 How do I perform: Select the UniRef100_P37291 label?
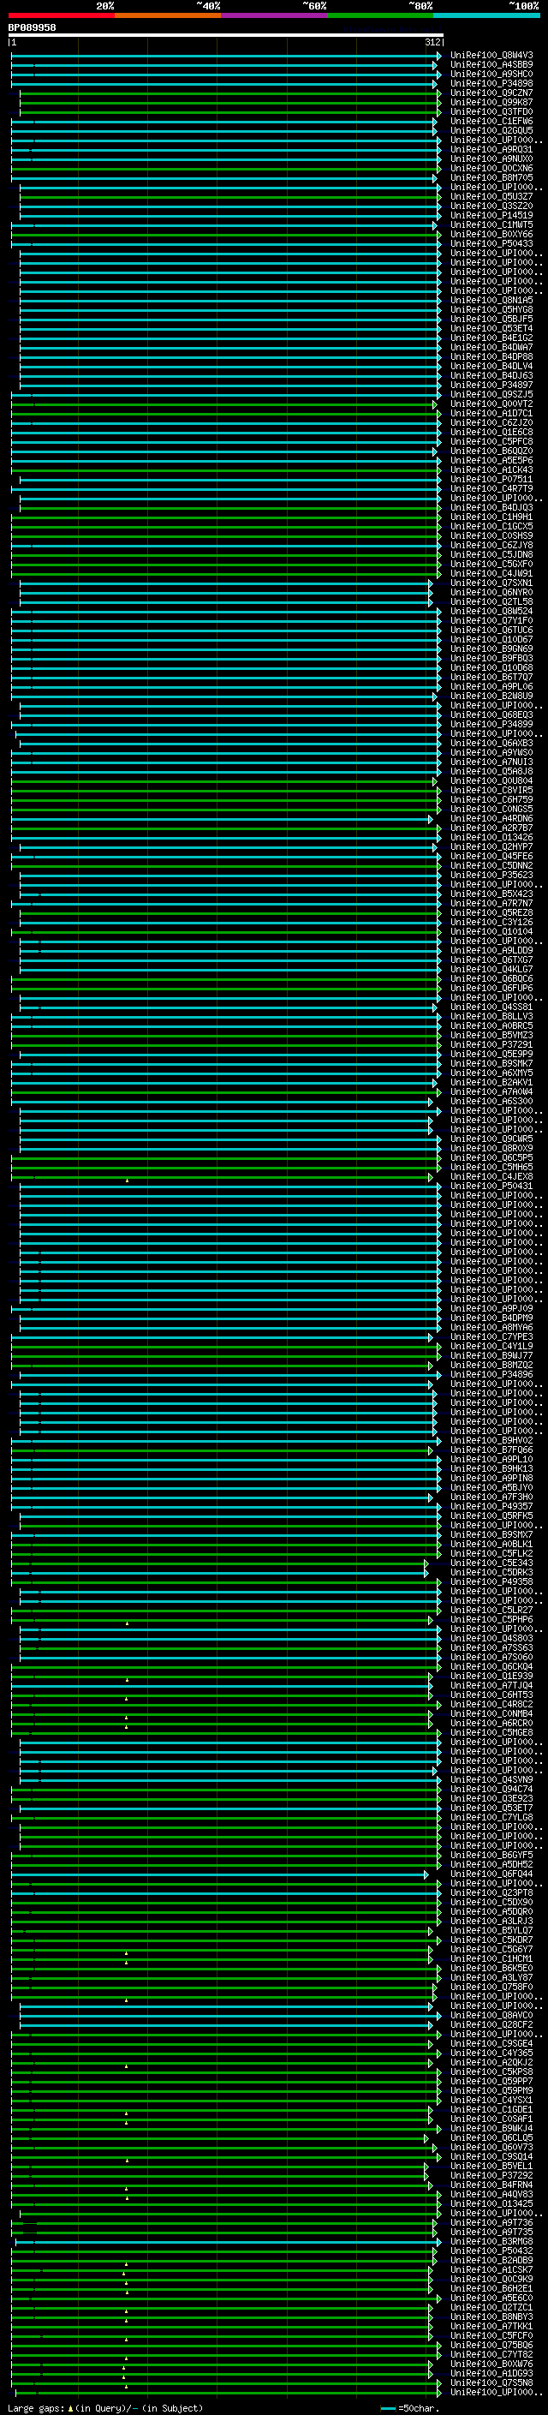click(x=491, y=1044)
